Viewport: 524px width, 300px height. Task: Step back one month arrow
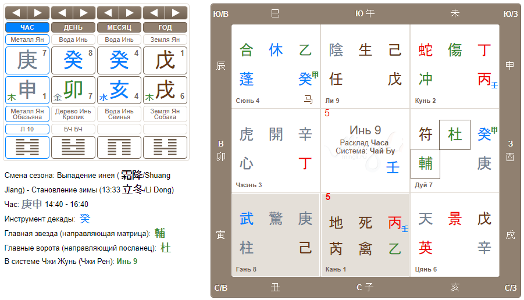[x=108, y=13]
